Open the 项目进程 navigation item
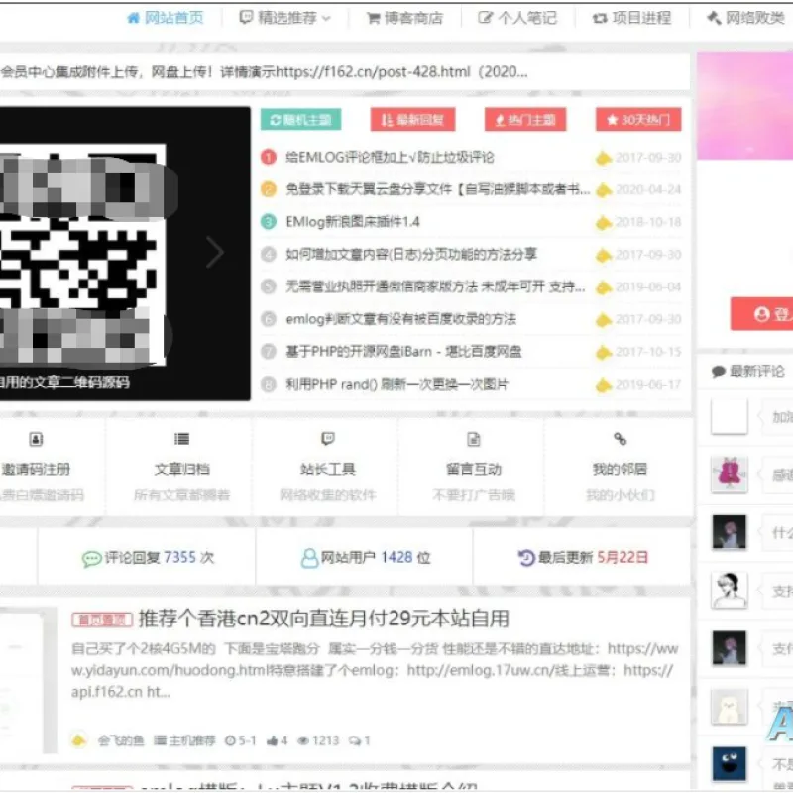793x793 pixels. 631,18
